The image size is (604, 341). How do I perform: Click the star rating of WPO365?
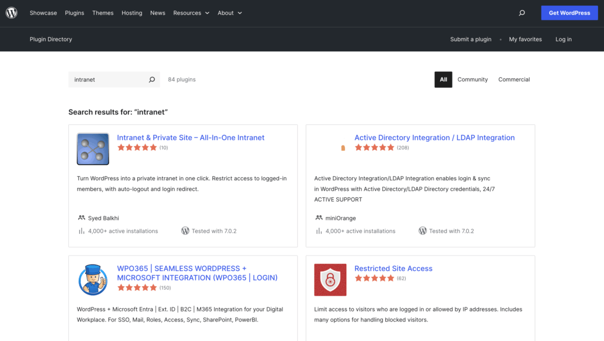137,287
